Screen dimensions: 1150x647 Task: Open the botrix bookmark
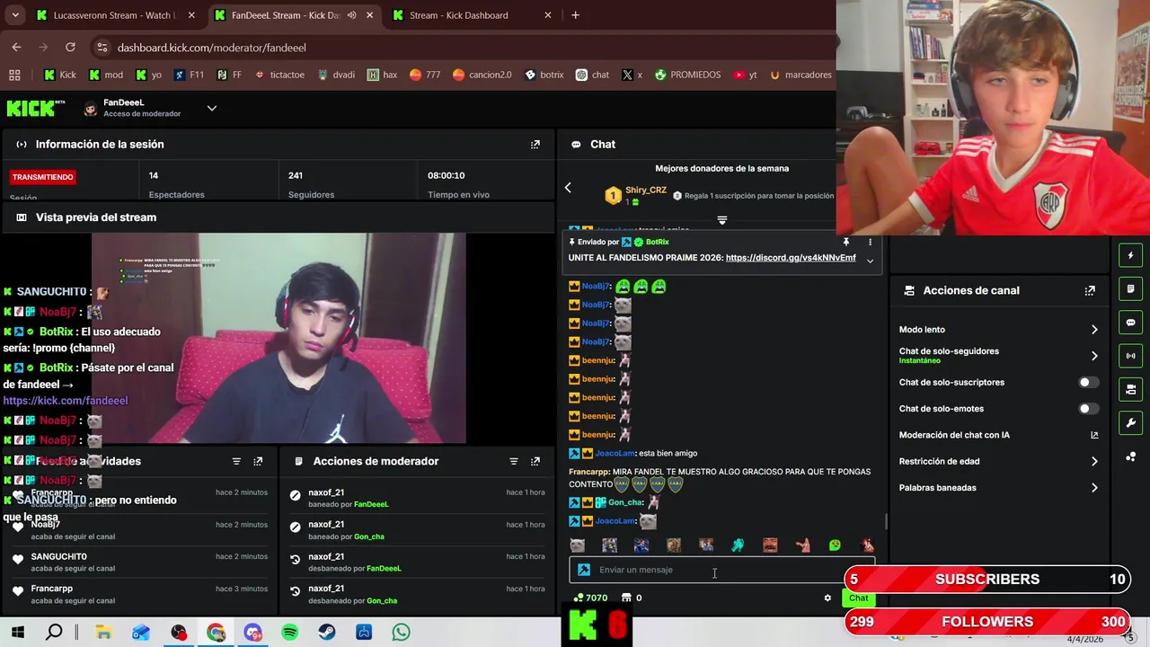(544, 75)
